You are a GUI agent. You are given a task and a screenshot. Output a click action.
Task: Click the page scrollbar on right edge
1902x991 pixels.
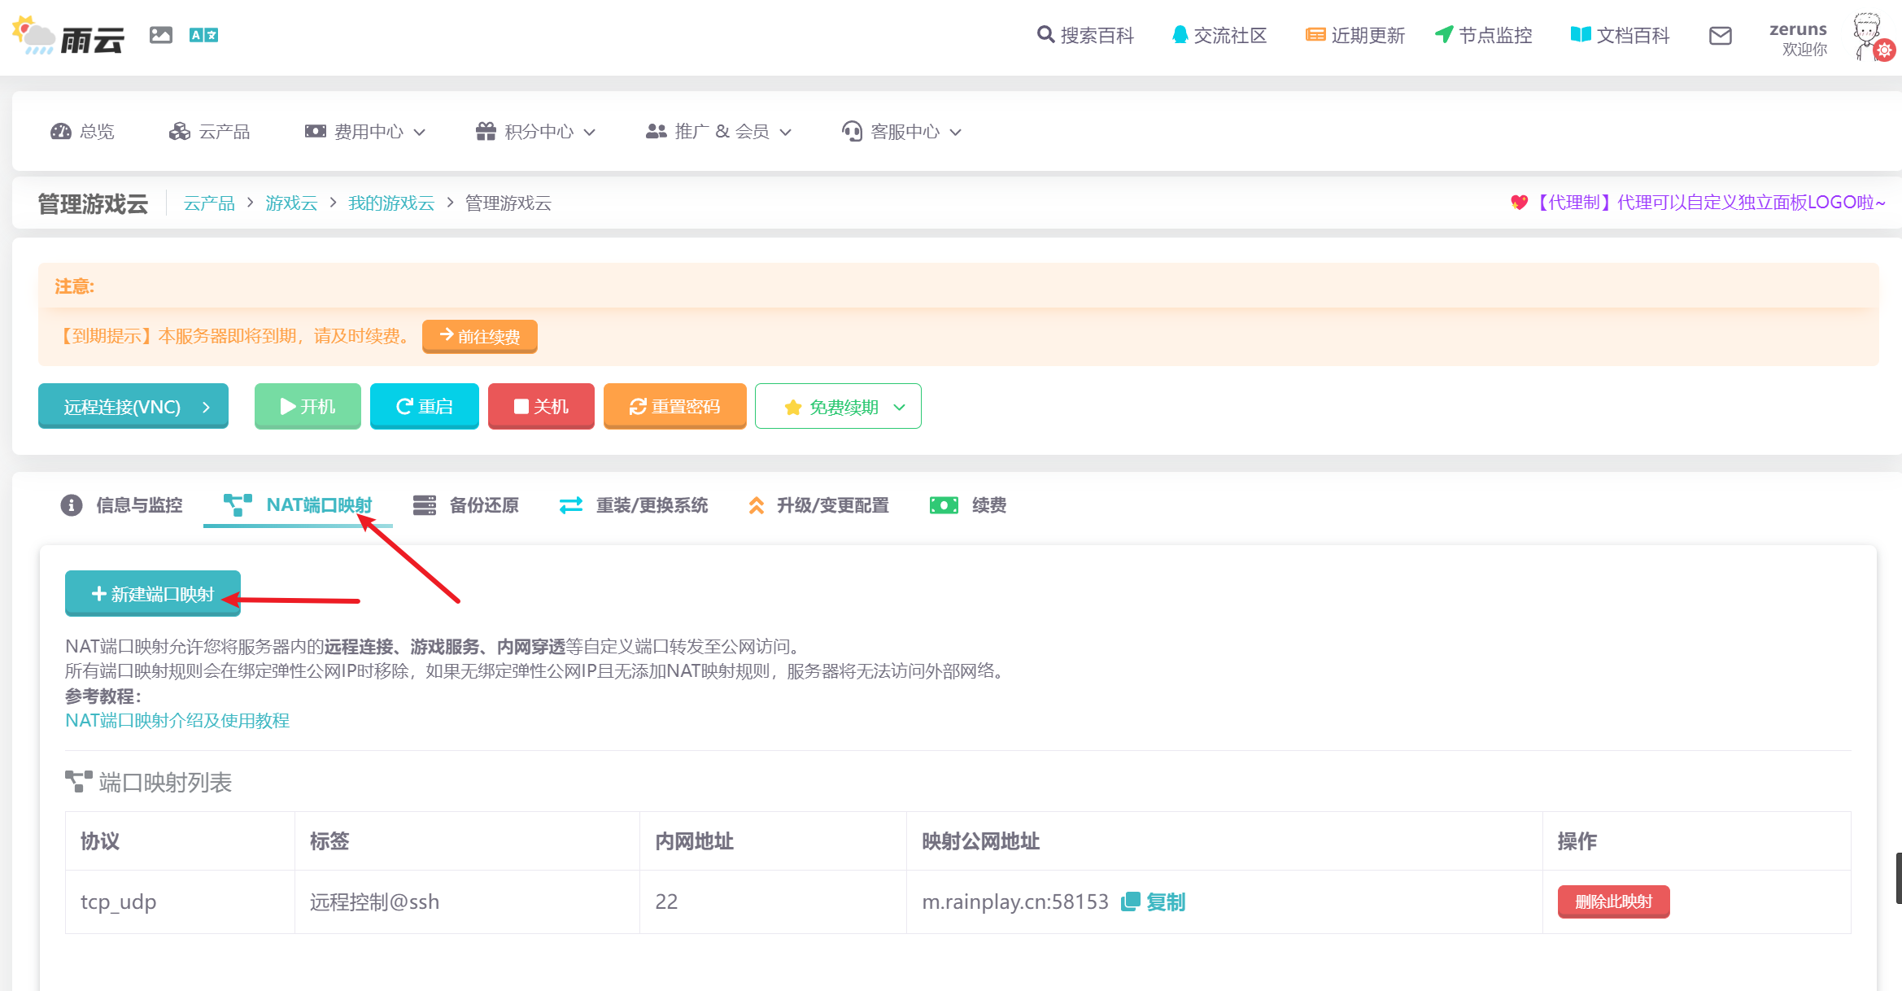[1898, 877]
